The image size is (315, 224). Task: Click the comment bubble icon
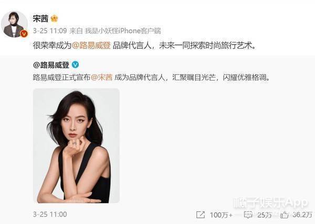(x=248, y=215)
